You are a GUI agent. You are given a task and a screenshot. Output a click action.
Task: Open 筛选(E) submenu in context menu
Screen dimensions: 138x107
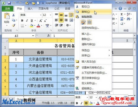[x=93, y=50]
